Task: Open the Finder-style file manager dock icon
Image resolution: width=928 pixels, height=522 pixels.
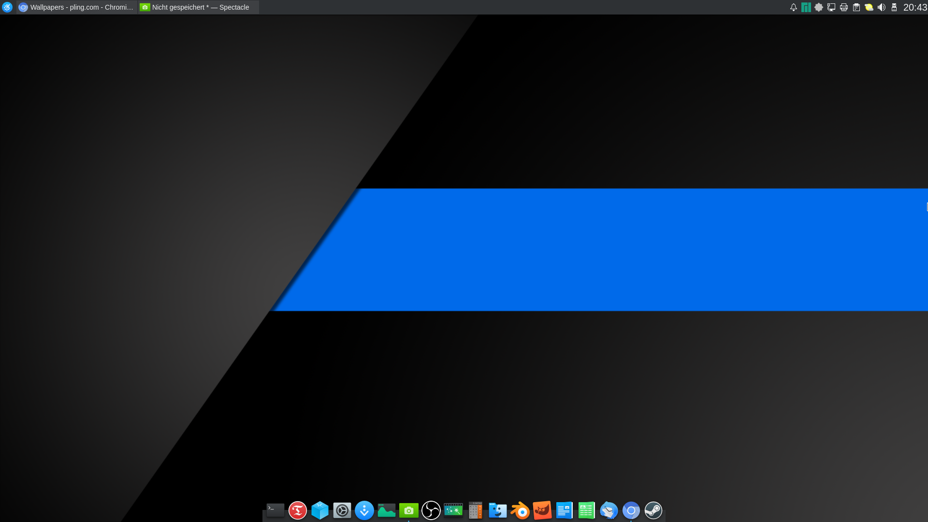Action: (x=498, y=510)
